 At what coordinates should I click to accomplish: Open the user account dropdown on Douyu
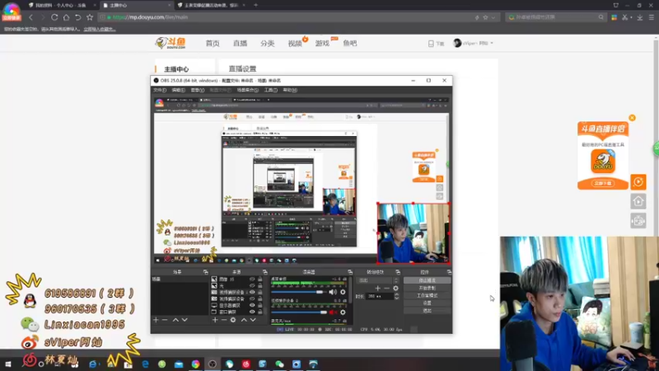473,43
